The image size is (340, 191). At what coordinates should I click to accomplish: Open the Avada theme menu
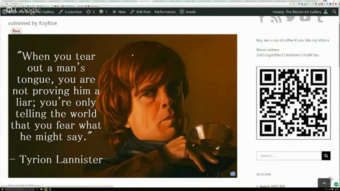click(x=188, y=12)
